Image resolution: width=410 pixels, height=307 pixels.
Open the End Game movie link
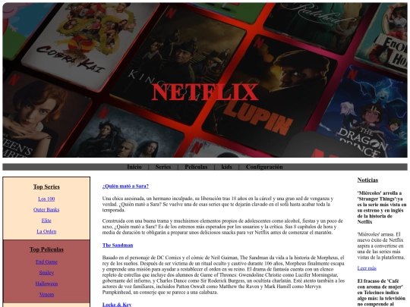(x=46, y=262)
